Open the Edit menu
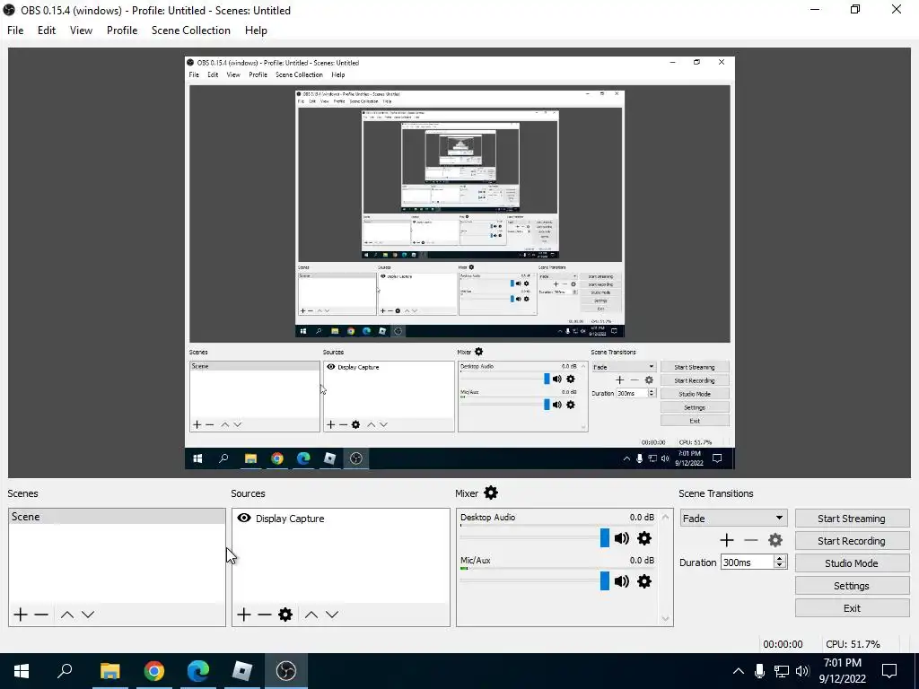Image resolution: width=919 pixels, height=689 pixels. click(47, 31)
